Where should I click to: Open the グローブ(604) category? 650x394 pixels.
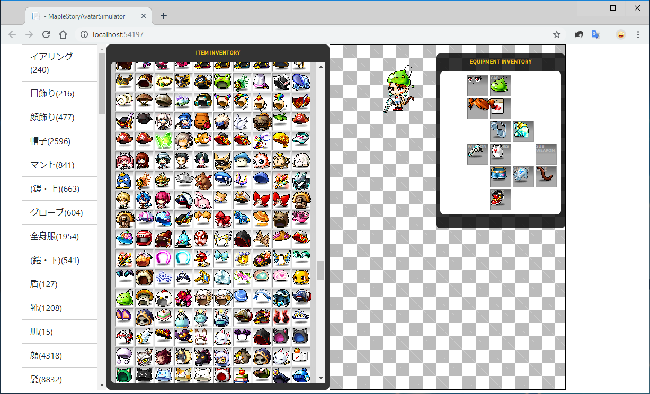click(x=59, y=213)
